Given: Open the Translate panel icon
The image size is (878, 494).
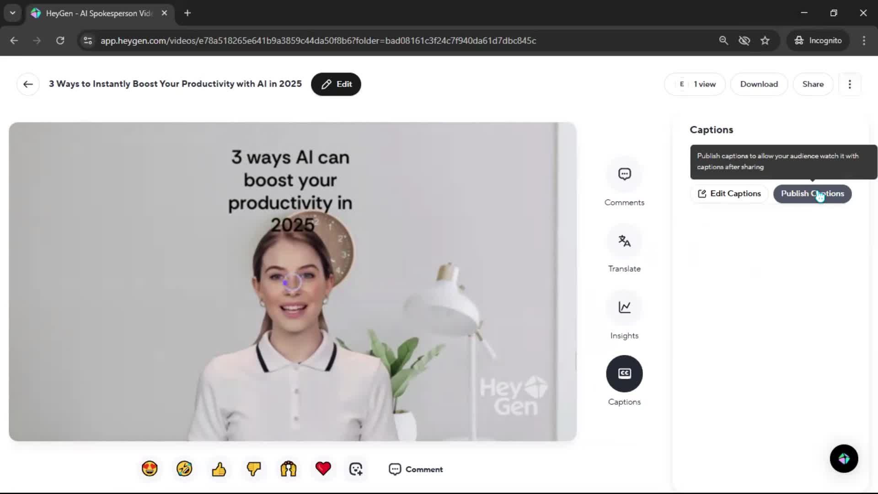Looking at the screenshot, I should (624, 241).
